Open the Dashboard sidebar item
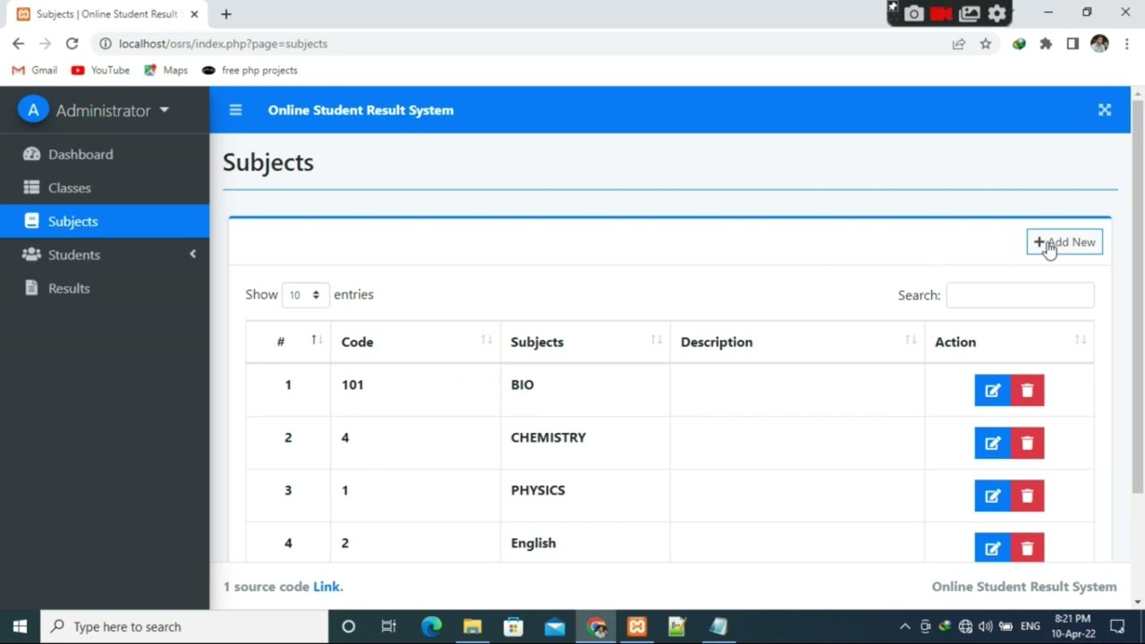Screen dimensions: 1145x644 [x=105, y=154]
